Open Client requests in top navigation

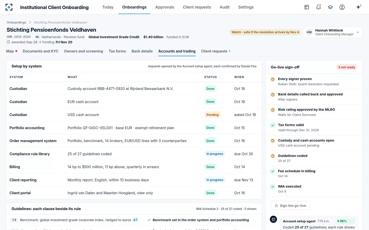(x=197, y=7)
